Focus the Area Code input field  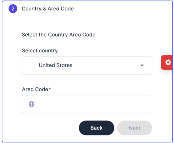[x=87, y=104]
